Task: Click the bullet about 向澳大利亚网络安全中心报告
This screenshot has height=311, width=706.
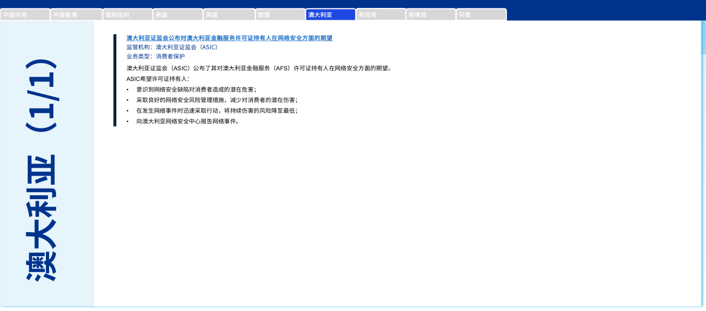Action: (187, 121)
